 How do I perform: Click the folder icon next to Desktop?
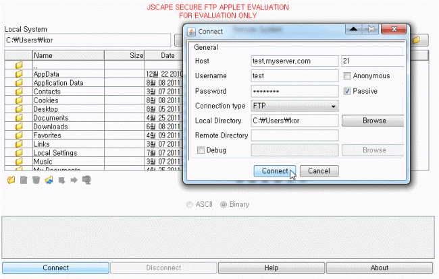[x=19, y=109]
